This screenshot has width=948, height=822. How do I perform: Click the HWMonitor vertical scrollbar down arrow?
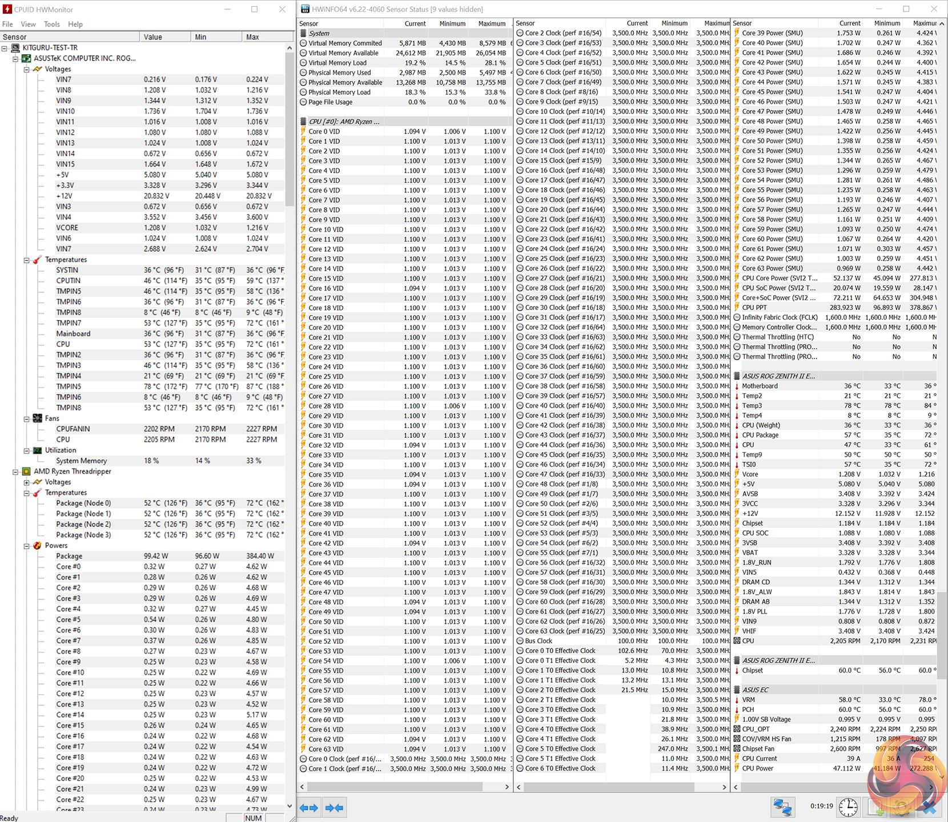pyautogui.click(x=290, y=806)
